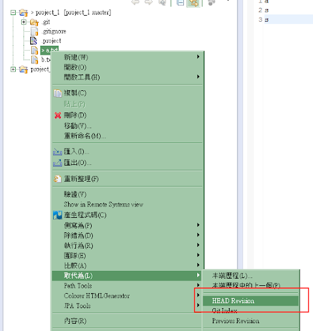The width and height of the screenshot is (313, 331).
Task: Click the blue icon beside 產生程式碼(C)
Action: pyautogui.click(x=57, y=215)
